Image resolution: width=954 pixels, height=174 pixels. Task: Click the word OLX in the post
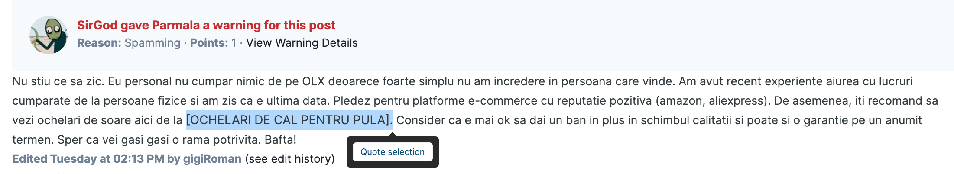(313, 81)
